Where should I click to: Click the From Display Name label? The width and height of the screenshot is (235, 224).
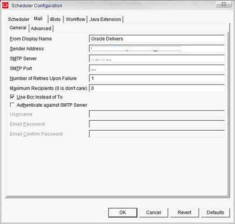click(x=31, y=39)
